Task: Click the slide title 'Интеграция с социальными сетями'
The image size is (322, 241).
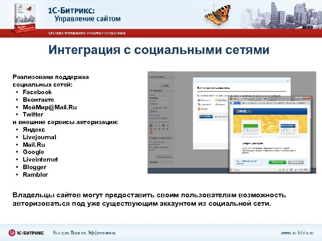Action: (x=159, y=50)
